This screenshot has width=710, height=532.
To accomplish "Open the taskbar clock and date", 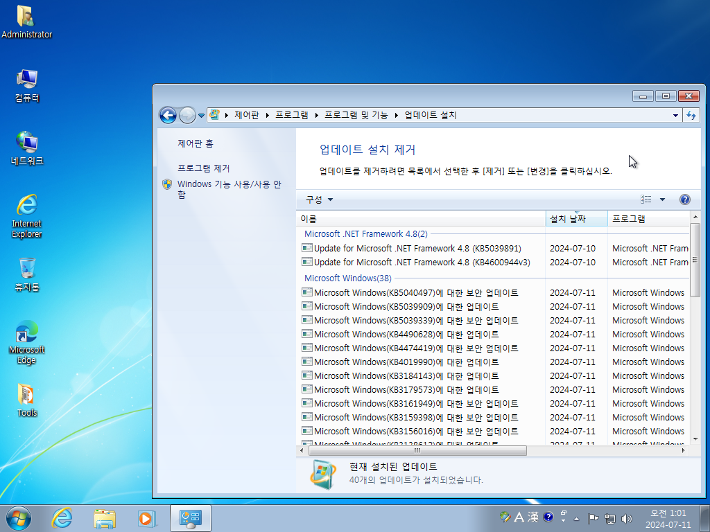I will click(668, 519).
